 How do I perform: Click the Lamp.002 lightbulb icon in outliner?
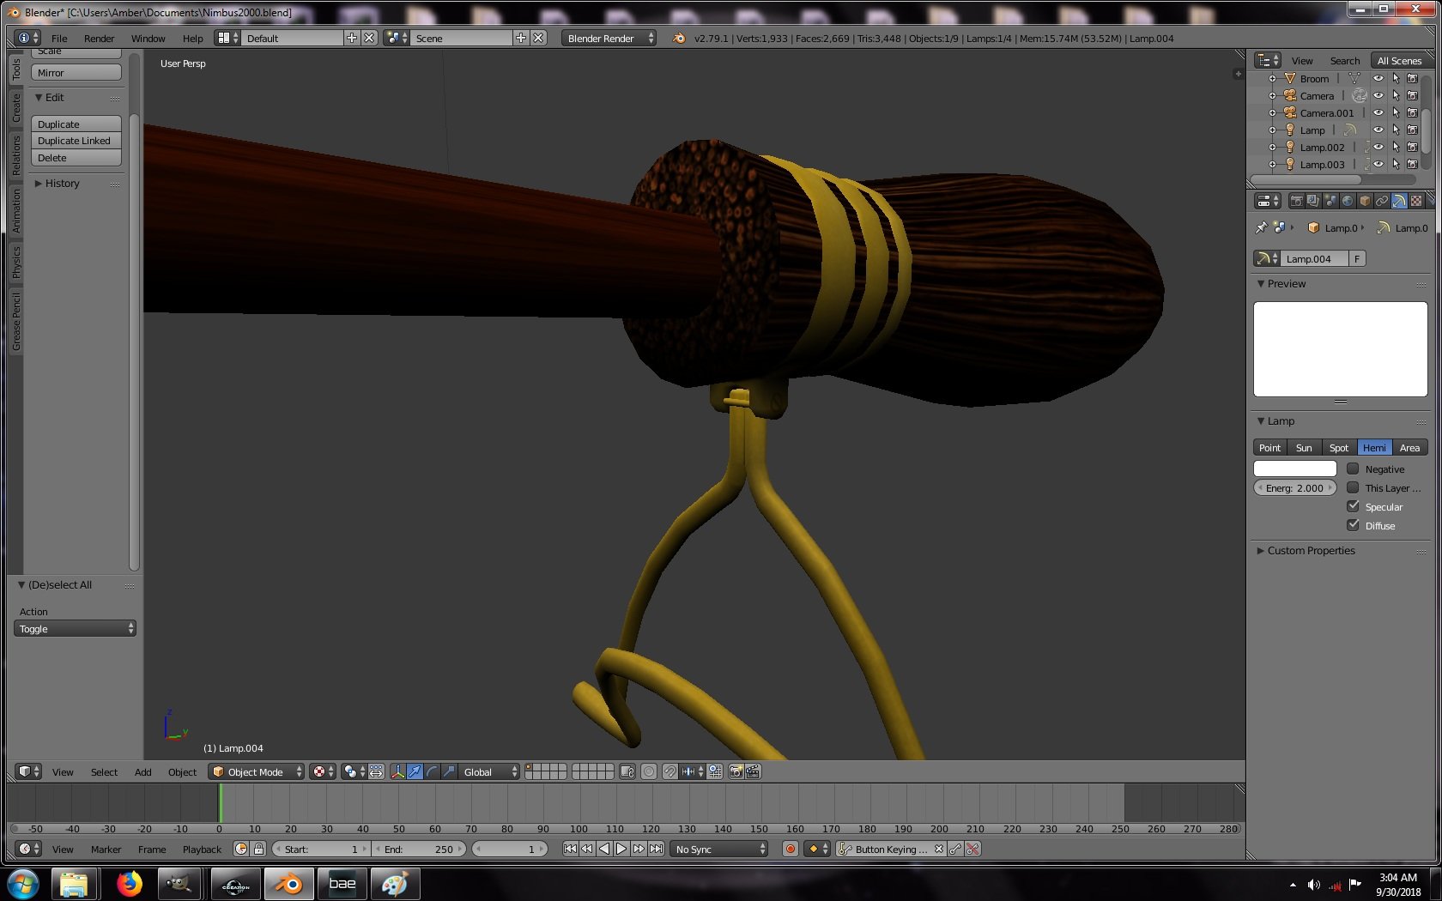pyautogui.click(x=1289, y=147)
